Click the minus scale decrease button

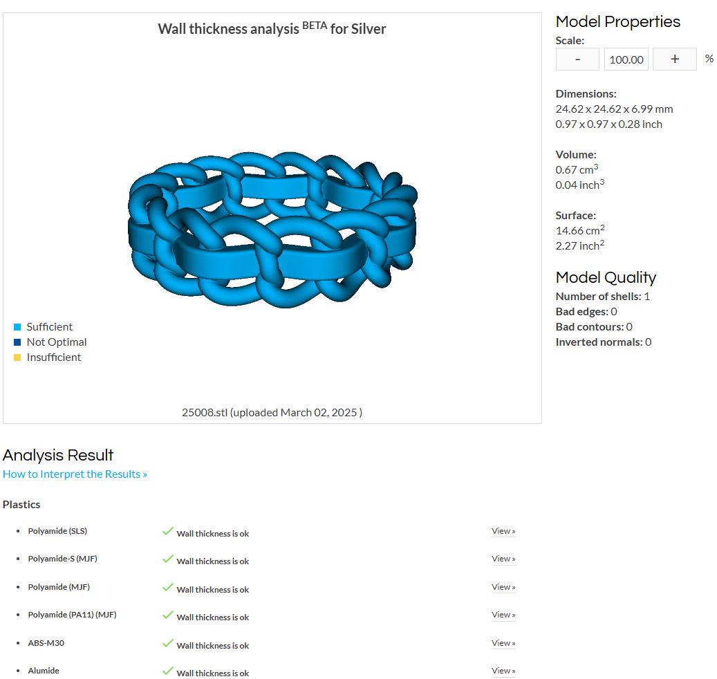577,59
